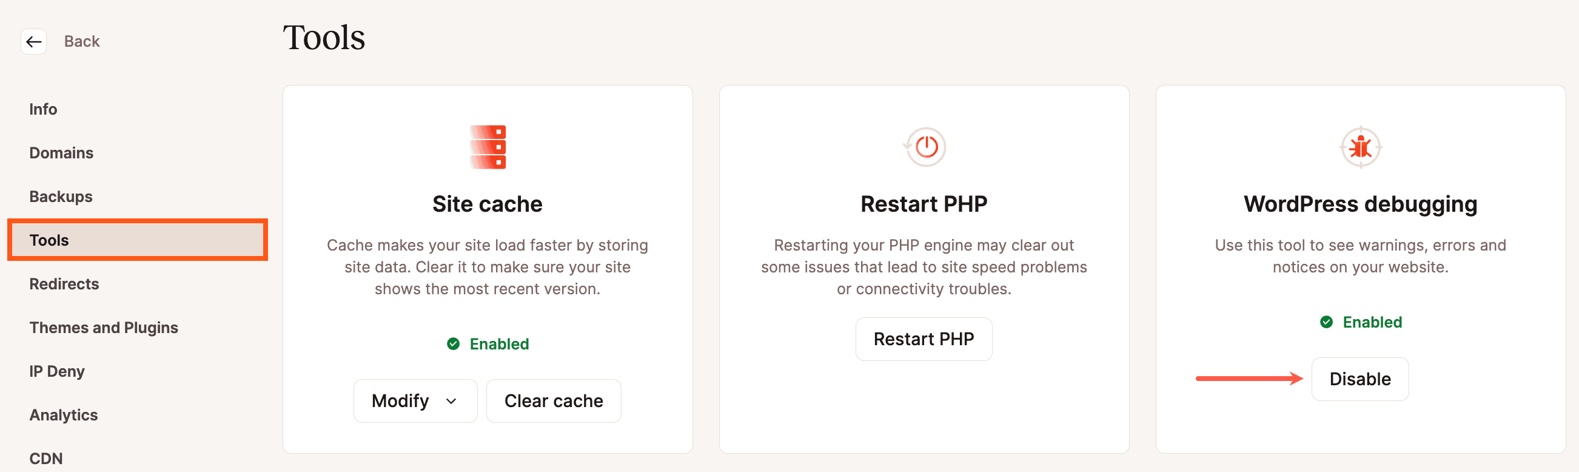Click the chevron on the Modify button
This screenshot has height=472, width=1579.
[x=452, y=402]
